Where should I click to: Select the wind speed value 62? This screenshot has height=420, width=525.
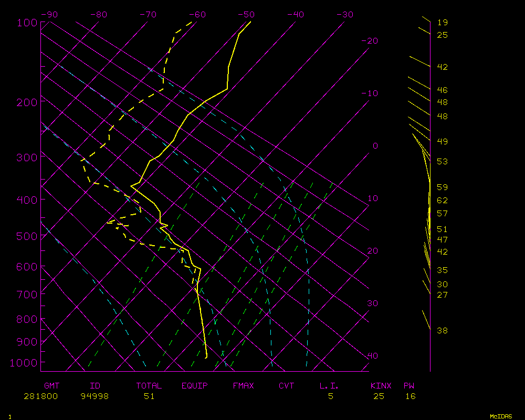coord(442,201)
